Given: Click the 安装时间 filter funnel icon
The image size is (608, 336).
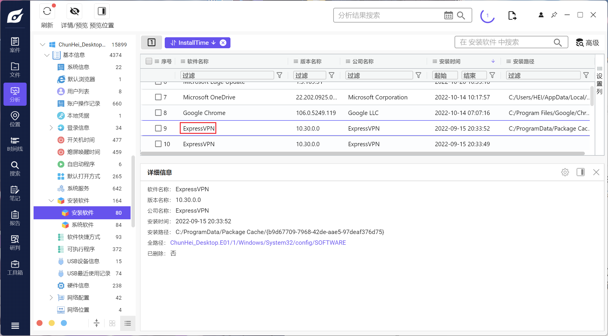Looking at the screenshot, I should point(492,75).
